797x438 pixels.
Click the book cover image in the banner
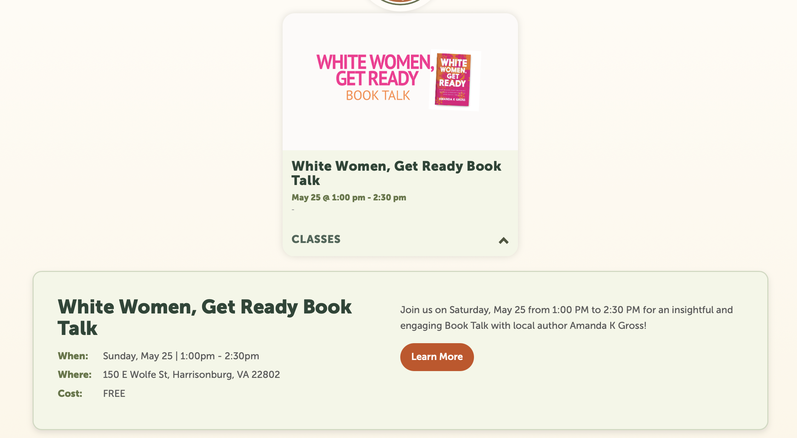pyautogui.click(x=453, y=80)
